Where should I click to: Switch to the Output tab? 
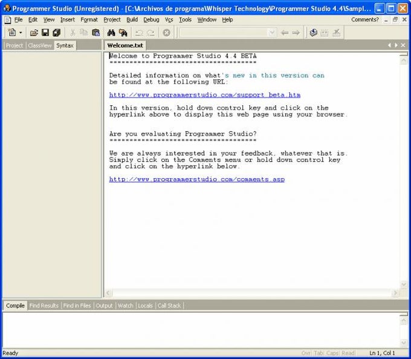point(104,306)
